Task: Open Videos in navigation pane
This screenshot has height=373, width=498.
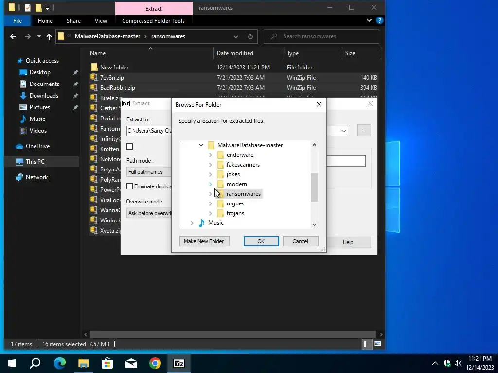Action: (x=38, y=131)
